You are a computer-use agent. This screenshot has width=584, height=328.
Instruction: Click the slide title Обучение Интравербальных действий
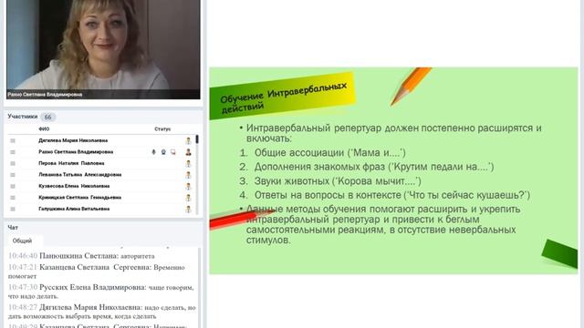pyautogui.click(x=283, y=97)
